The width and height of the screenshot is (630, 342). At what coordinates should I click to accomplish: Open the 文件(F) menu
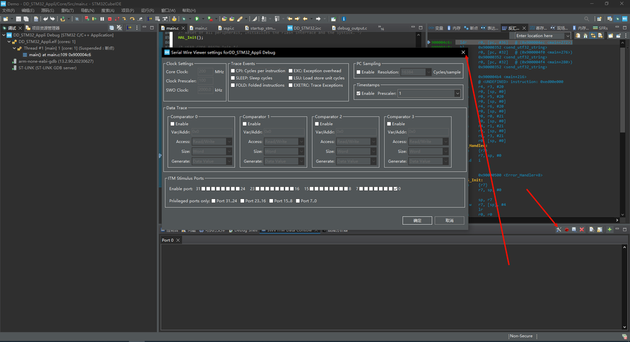pos(8,11)
